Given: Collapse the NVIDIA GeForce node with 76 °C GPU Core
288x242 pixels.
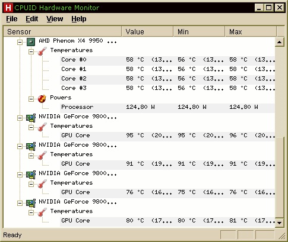Looking at the screenshot, I should point(20,175).
